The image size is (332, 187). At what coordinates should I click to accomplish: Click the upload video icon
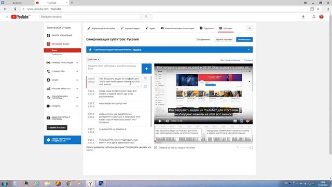[303, 17]
